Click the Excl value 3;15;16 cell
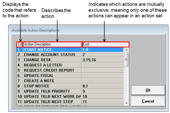This screenshot has height=113, width=170. click(102, 60)
